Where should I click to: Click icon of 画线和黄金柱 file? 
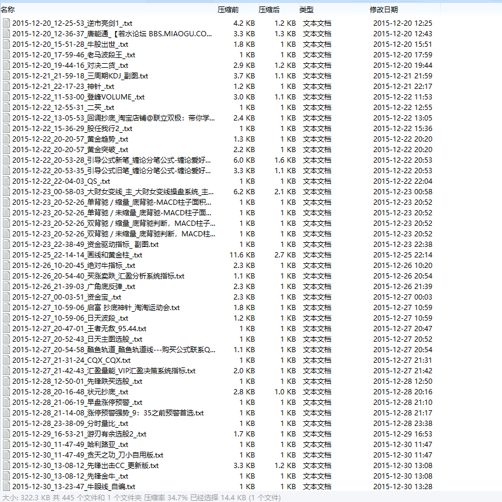(x=6, y=255)
